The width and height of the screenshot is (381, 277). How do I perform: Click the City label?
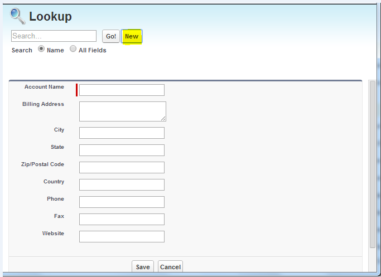[59, 130]
